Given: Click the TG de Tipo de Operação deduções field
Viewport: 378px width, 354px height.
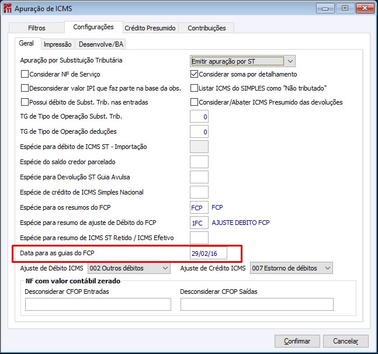Looking at the screenshot, I should click(199, 131).
